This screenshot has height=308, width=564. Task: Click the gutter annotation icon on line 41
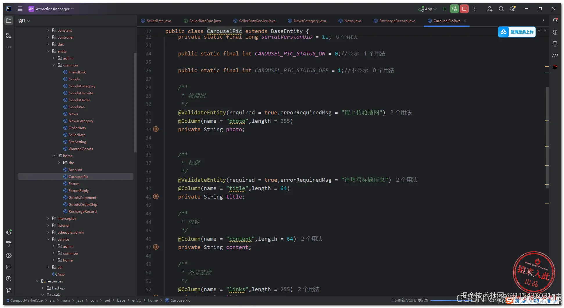pos(156,197)
